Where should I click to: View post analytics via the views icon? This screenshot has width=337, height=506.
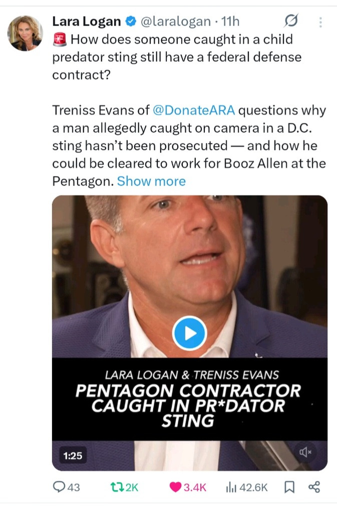[231, 486]
